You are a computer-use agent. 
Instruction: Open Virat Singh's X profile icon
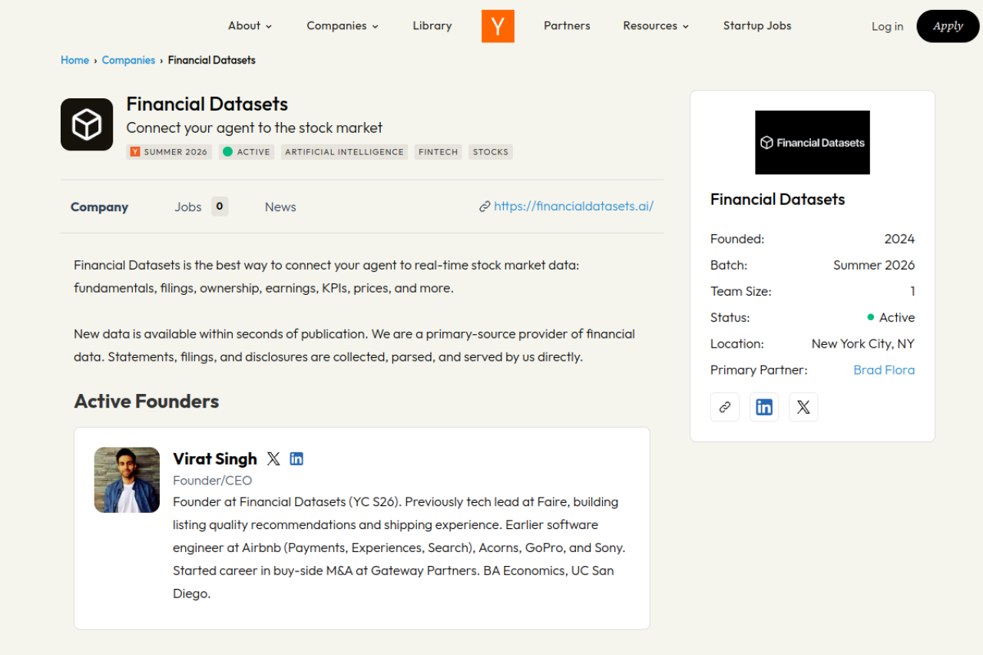273,459
